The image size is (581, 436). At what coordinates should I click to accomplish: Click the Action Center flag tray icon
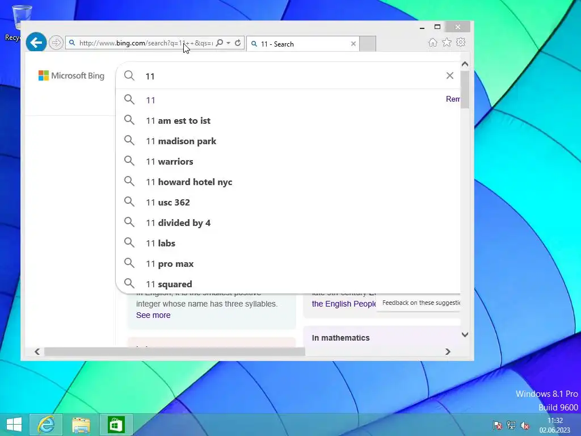[x=497, y=425]
